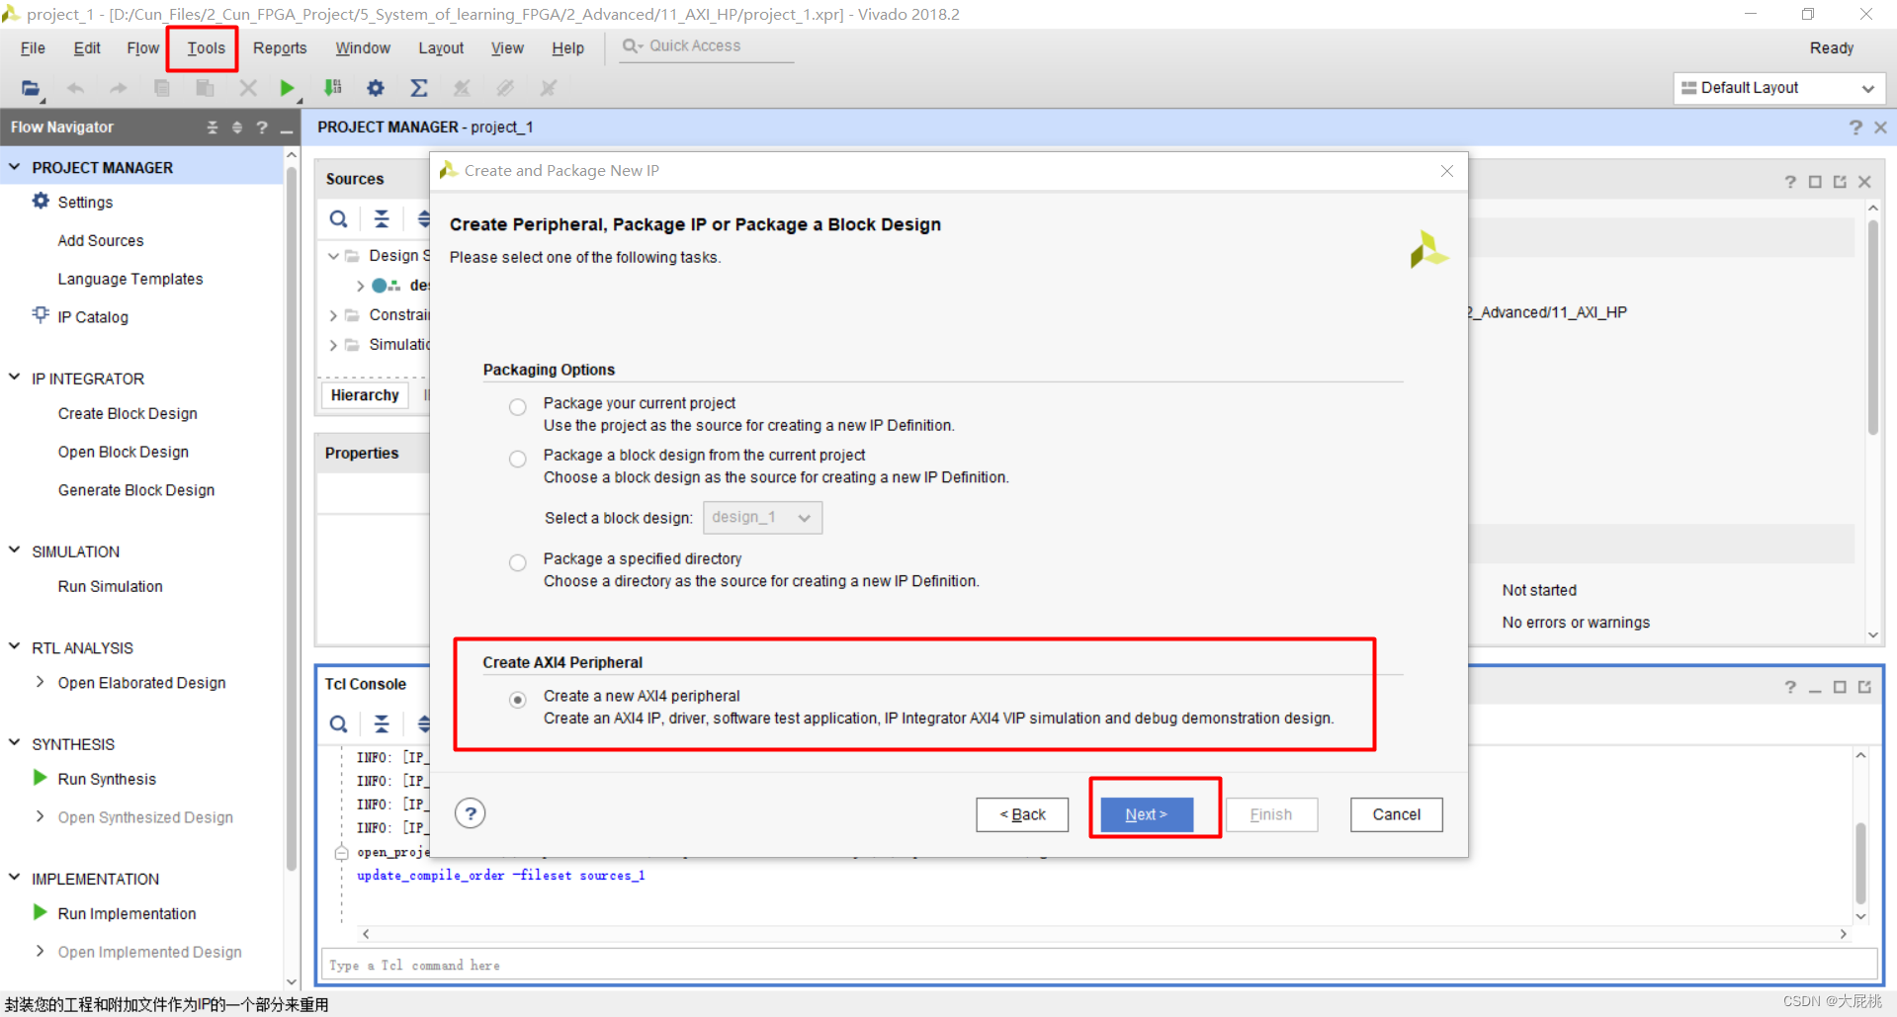This screenshot has height=1017, width=1897.
Task: Click Flow Navigator expand-all arrows icon
Action: (x=236, y=127)
